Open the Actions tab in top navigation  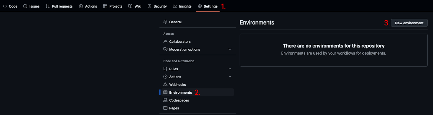(x=88, y=6)
